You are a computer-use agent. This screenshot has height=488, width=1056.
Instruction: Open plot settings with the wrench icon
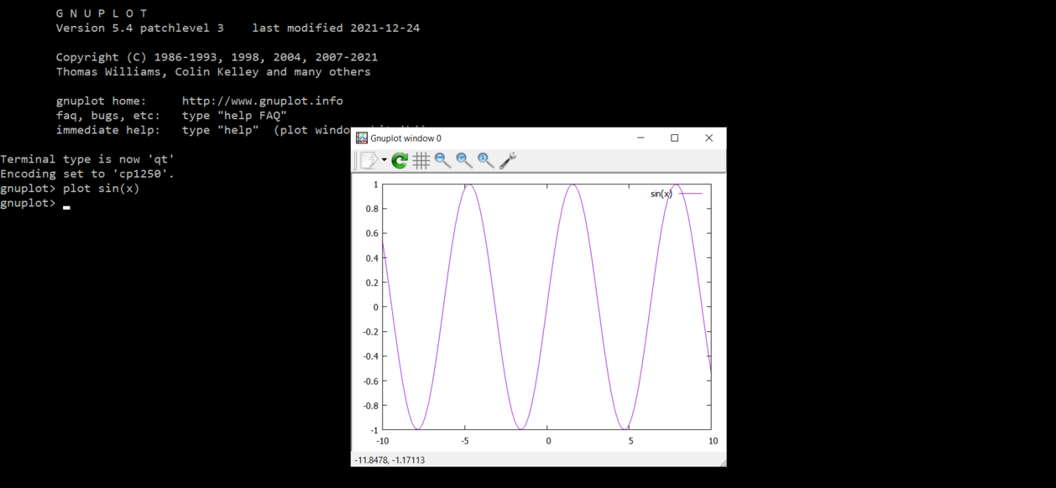(506, 161)
